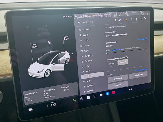
Task: Tap Profile in the top status bar
Action: (x=84, y=16)
